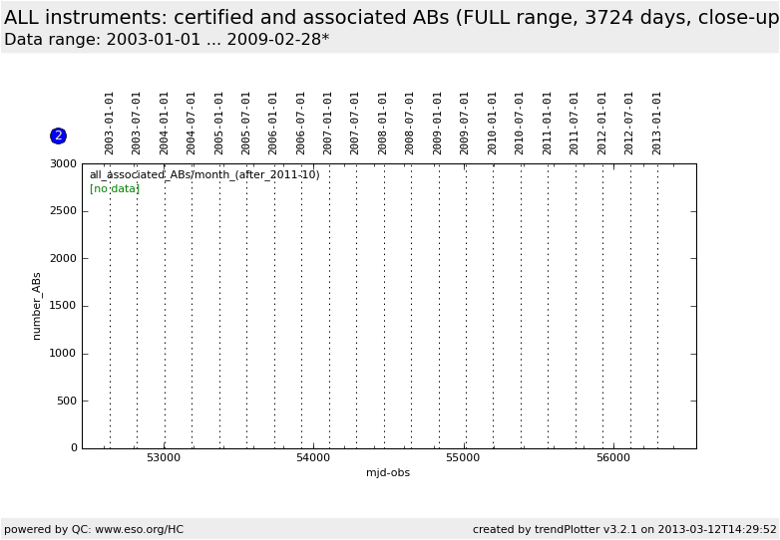780x540 pixels.
Task: Select the 2009-01-01 date label
Action: tap(438, 123)
